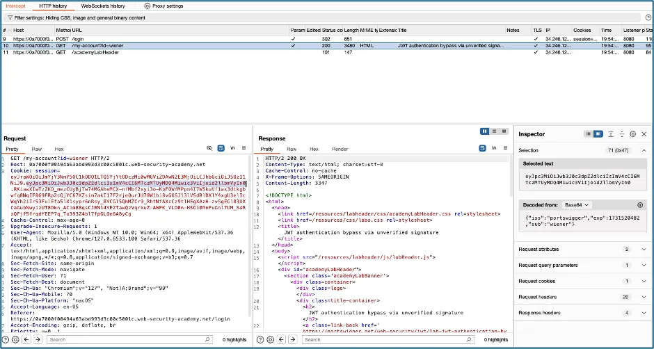Toggle word wrap in Request panel
654x349 pixels.
click(221, 149)
